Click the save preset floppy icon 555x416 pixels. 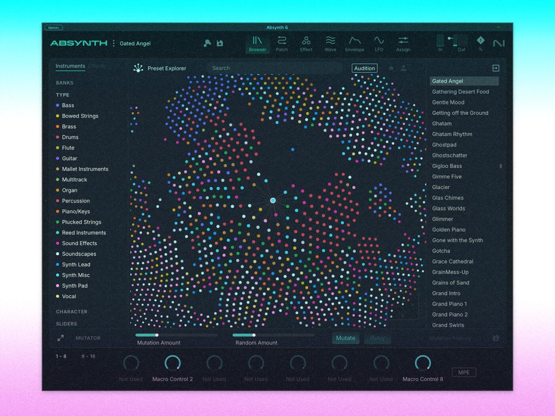coord(220,43)
